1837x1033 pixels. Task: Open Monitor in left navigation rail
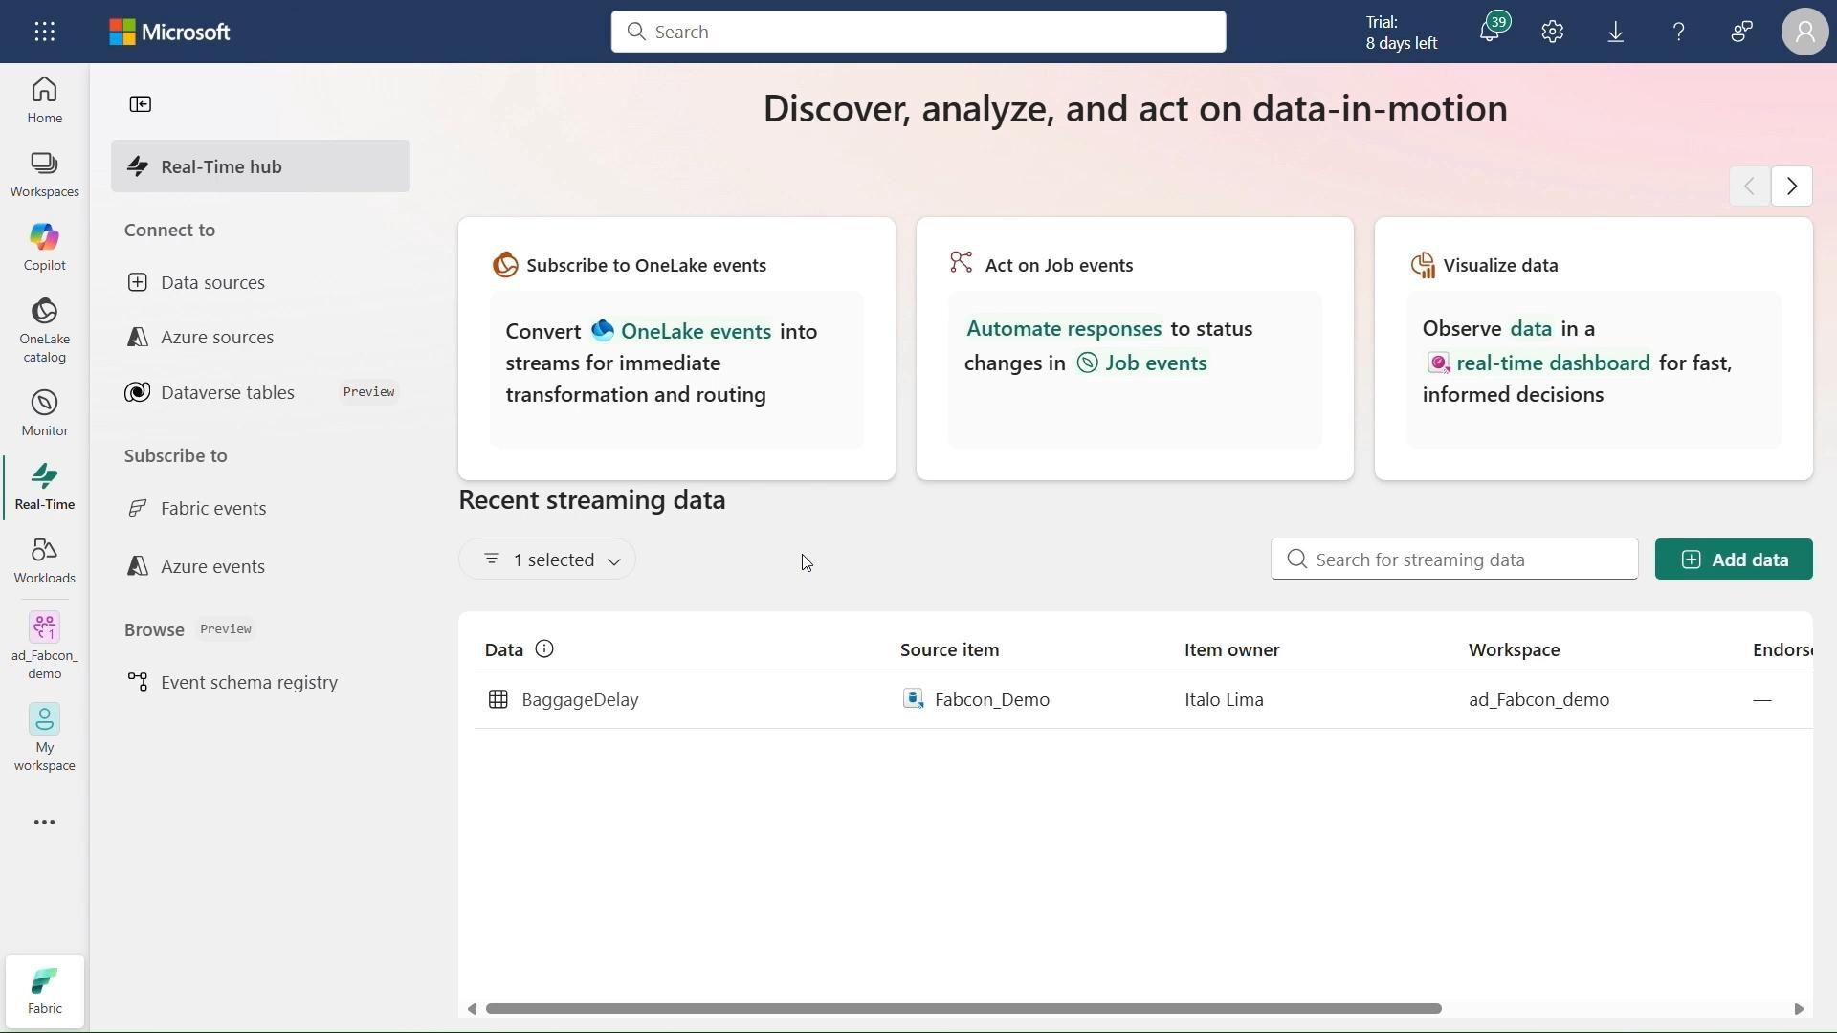point(44,412)
